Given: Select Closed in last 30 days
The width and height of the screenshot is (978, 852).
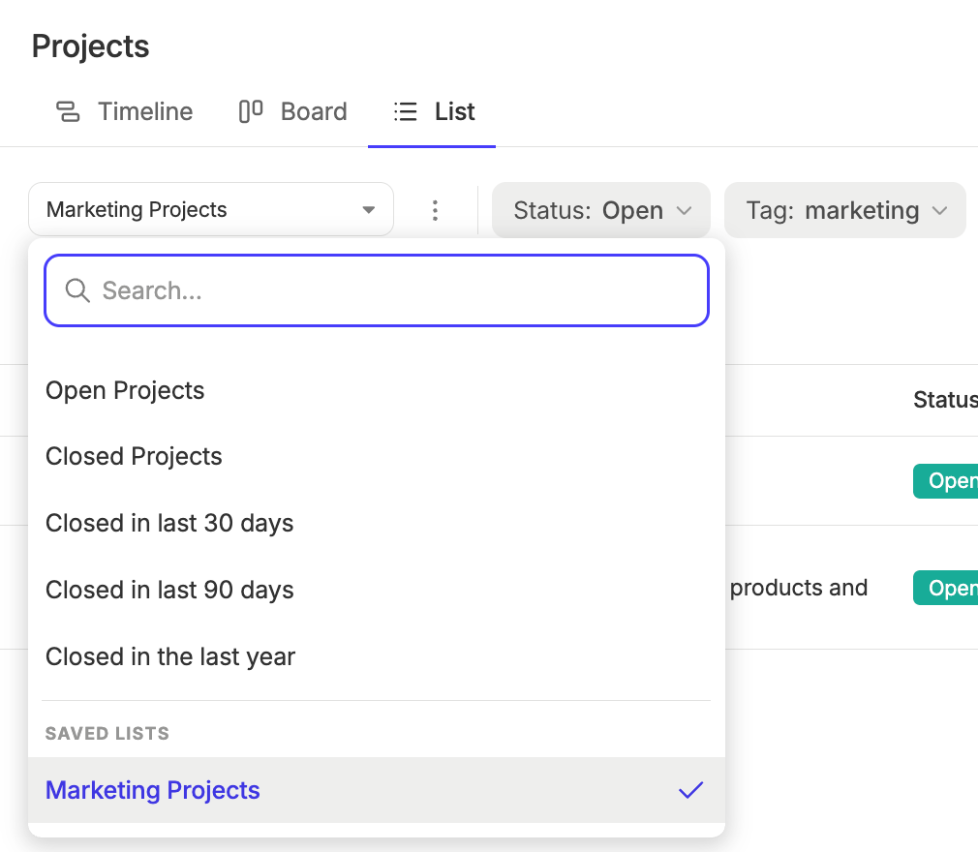Looking at the screenshot, I should pyautogui.click(x=377, y=523).
